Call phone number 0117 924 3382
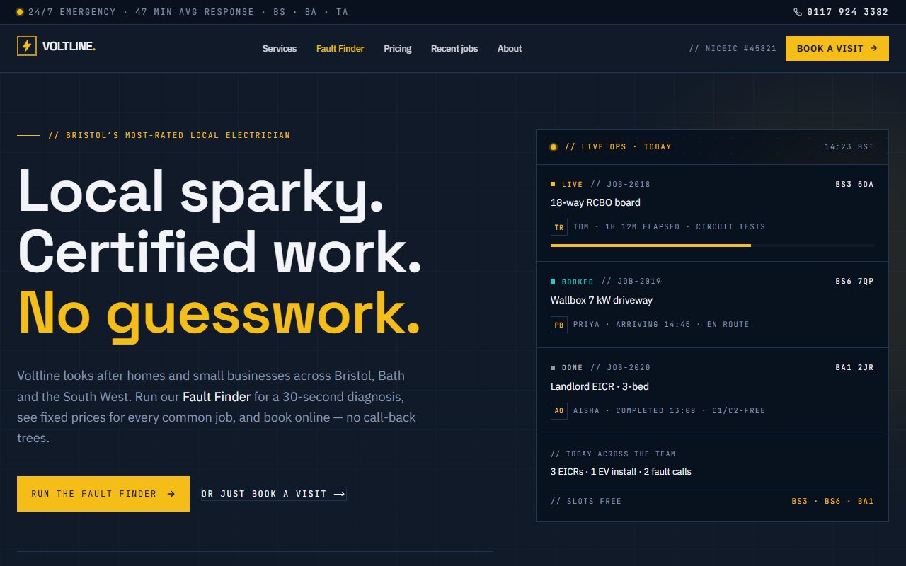The image size is (906, 566). click(x=847, y=12)
